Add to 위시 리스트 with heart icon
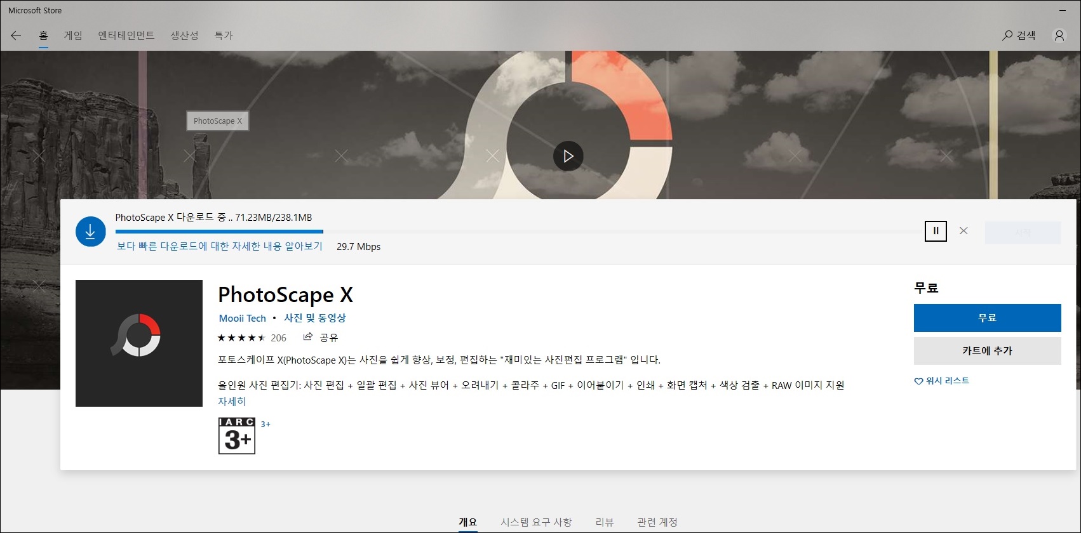Screen dimensions: 1081x533 click(941, 381)
